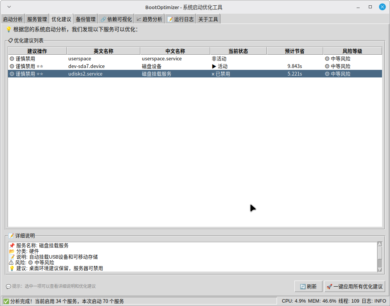Click the 谨慎禁用 circle icon in dev-sda7.device row
Screen dimensions: 390x306
(x=12, y=66)
